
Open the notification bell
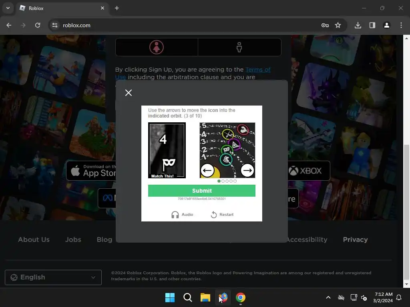point(399,297)
